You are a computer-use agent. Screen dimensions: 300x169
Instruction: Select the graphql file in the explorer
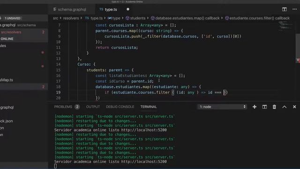coord(7,108)
